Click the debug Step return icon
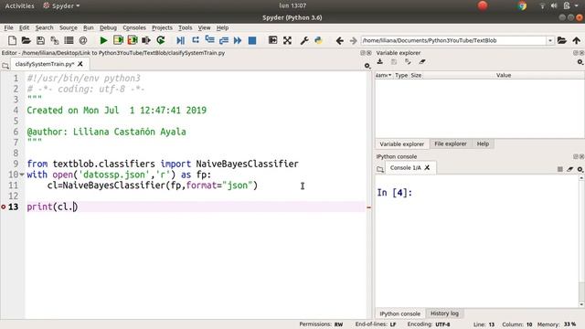The width and height of the screenshot is (585, 329). (x=224, y=40)
